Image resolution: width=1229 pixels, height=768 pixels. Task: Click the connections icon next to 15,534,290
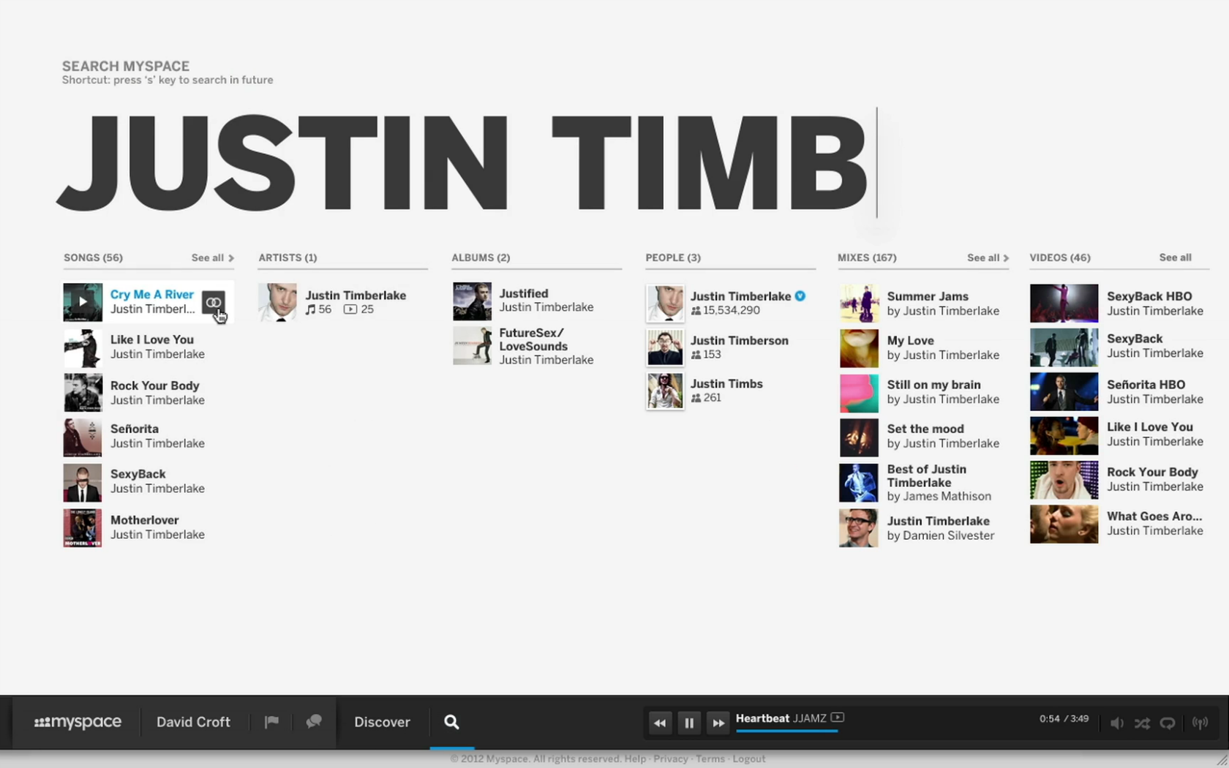coord(696,311)
